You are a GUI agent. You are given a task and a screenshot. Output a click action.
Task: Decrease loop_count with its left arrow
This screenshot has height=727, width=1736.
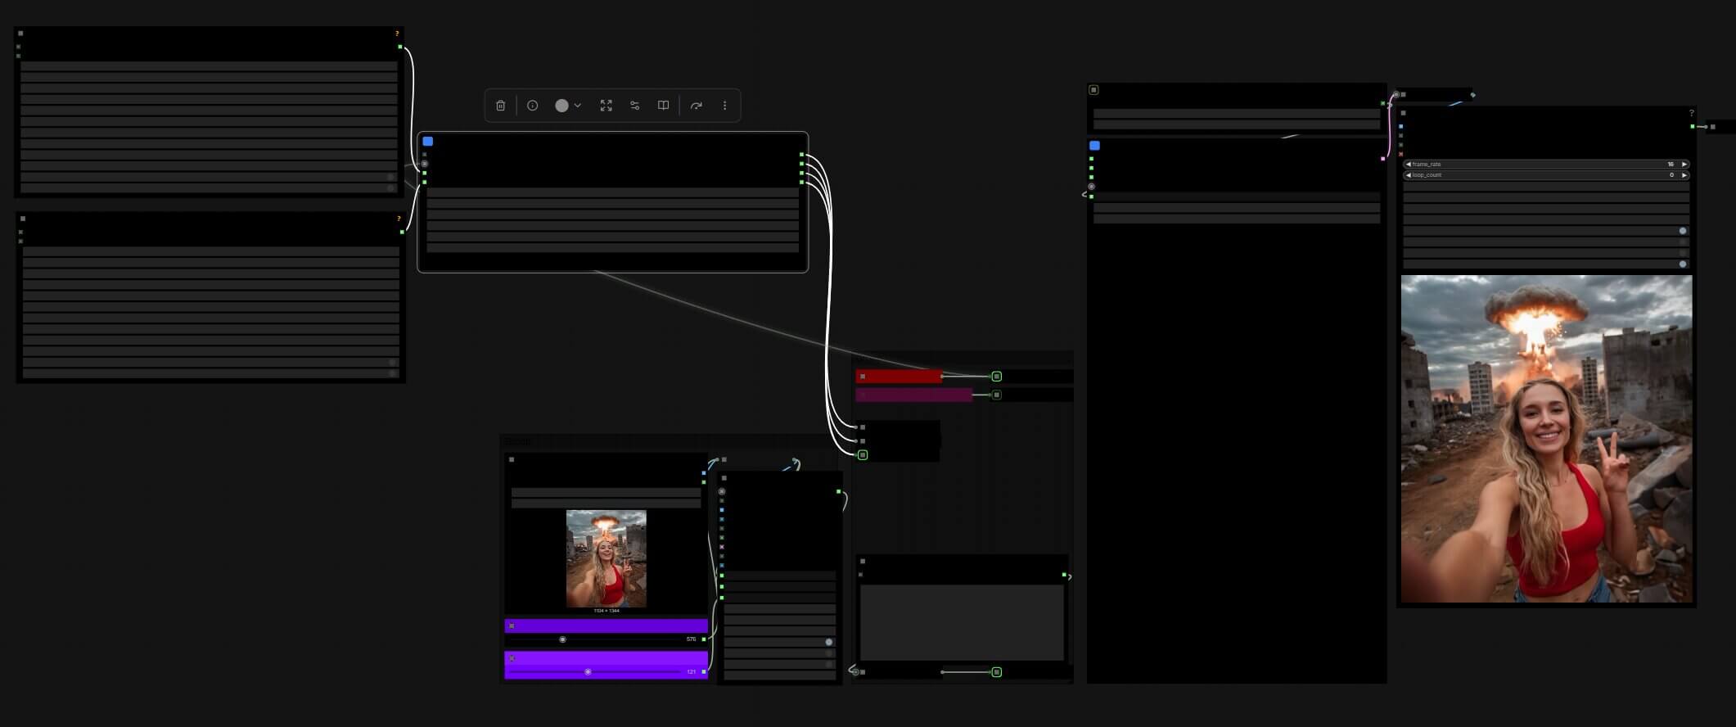pos(1408,175)
